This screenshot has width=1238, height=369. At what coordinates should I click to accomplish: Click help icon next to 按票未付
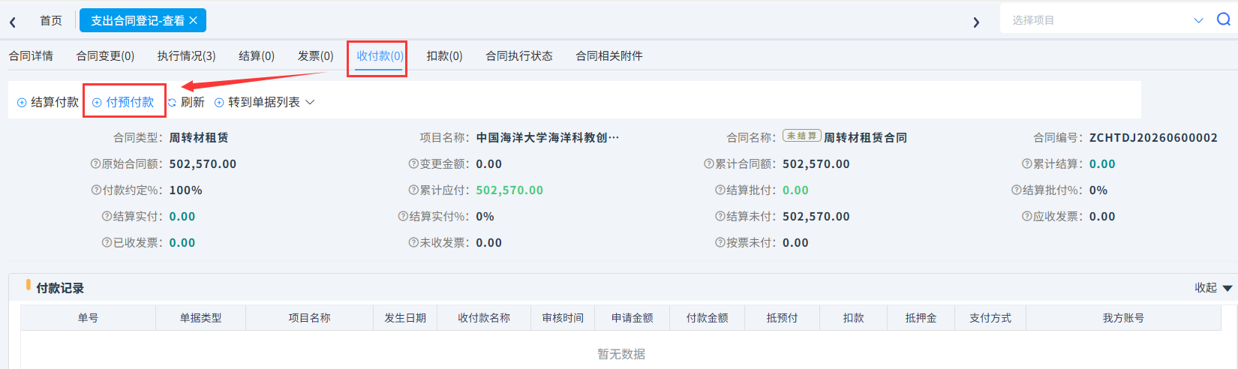pos(720,242)
